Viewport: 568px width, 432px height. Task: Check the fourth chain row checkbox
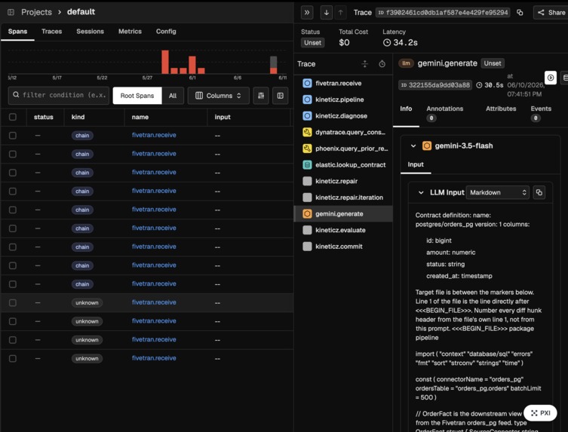[x=13, y=191]
